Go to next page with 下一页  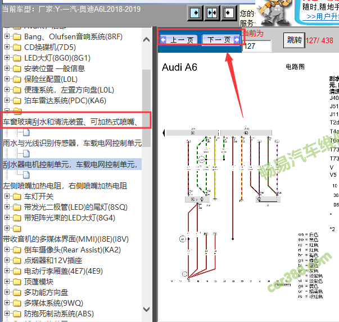(x=221, y=40)
